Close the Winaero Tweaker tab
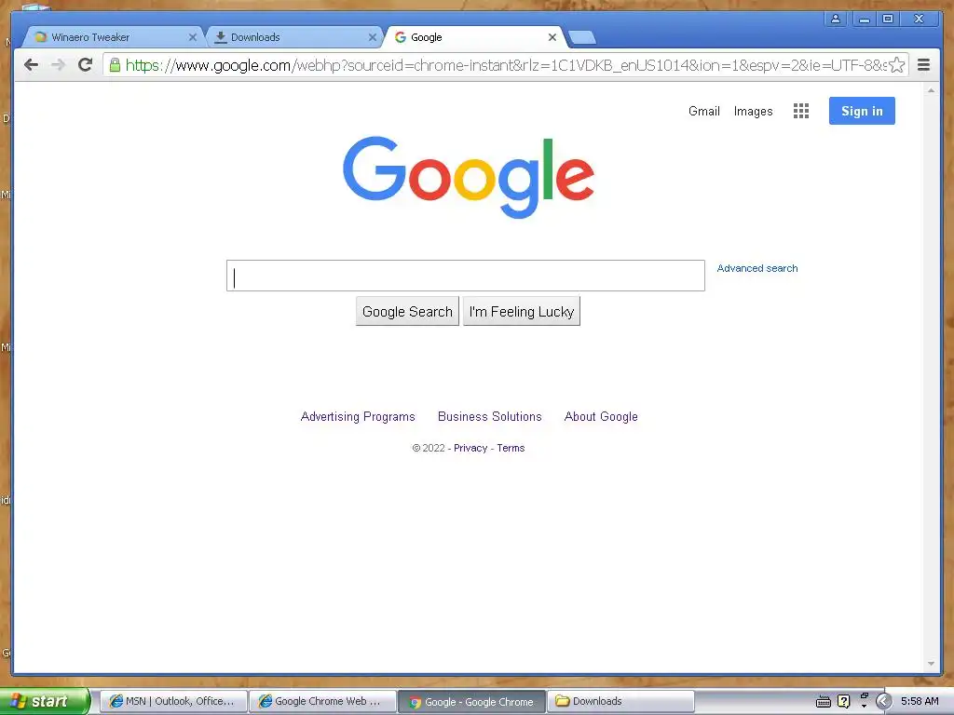 click(x=192, y=37)
